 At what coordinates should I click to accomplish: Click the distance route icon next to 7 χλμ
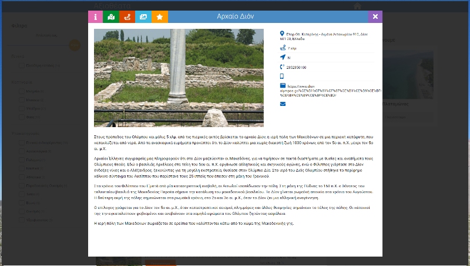point(283,48)
